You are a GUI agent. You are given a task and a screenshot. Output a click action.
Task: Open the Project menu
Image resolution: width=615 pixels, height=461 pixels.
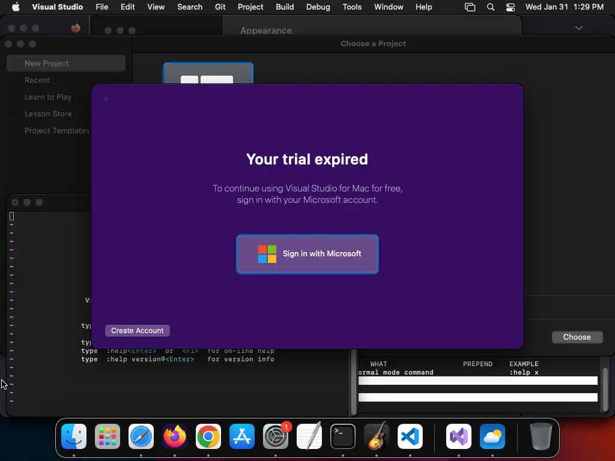250,7
